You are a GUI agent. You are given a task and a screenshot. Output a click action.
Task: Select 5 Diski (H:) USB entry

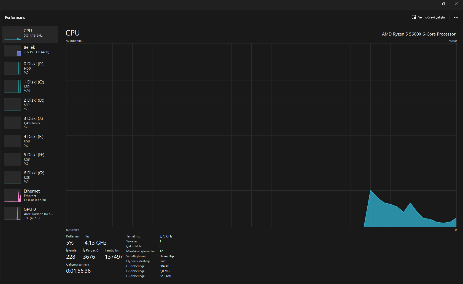tap(30, 159)
